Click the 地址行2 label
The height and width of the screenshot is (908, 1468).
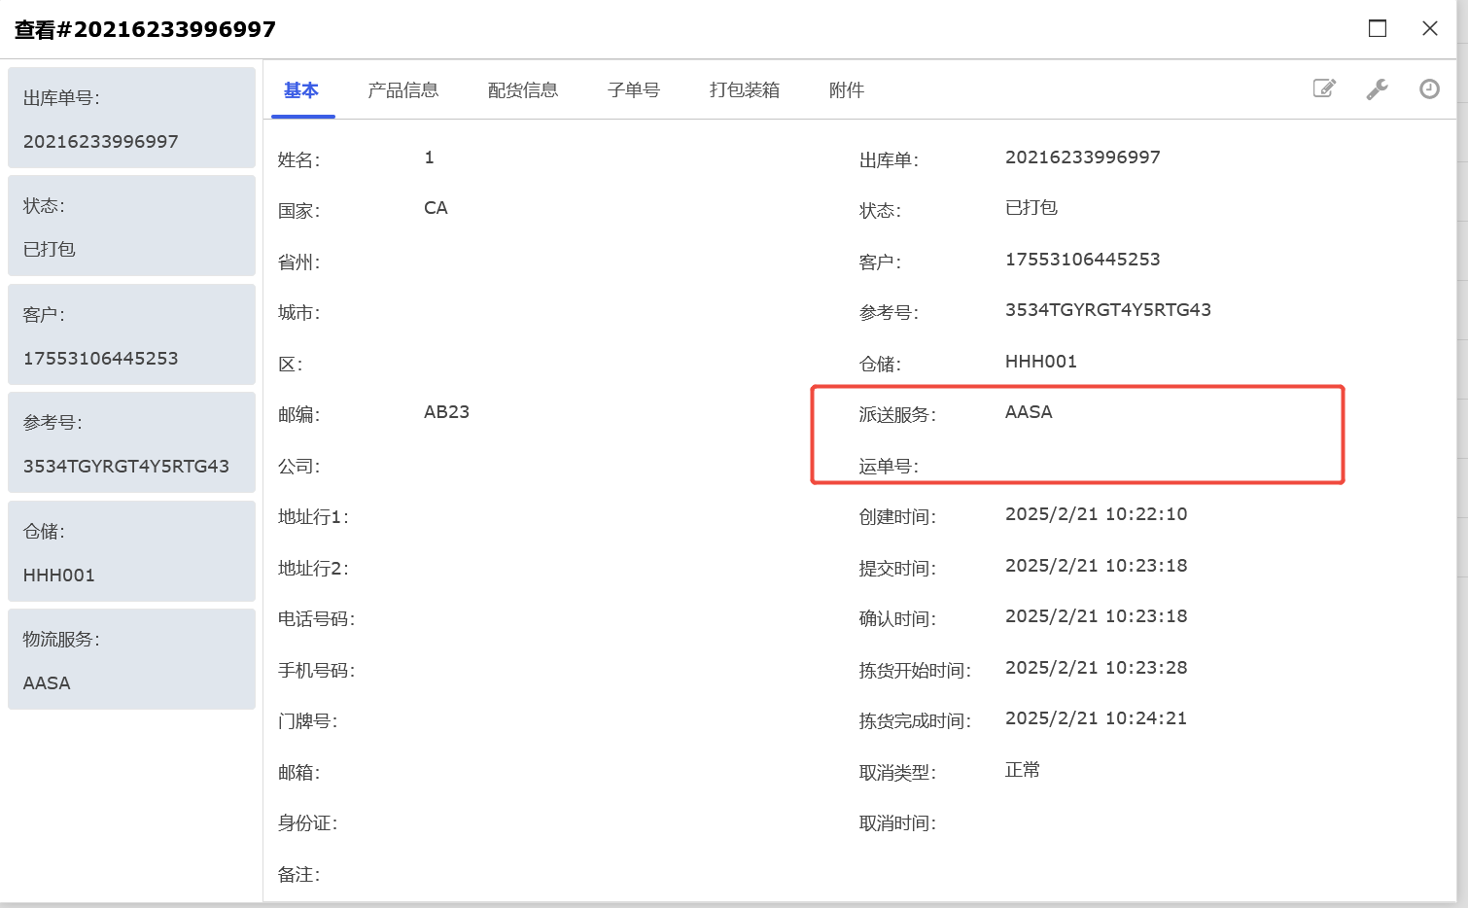pos(313,569)
